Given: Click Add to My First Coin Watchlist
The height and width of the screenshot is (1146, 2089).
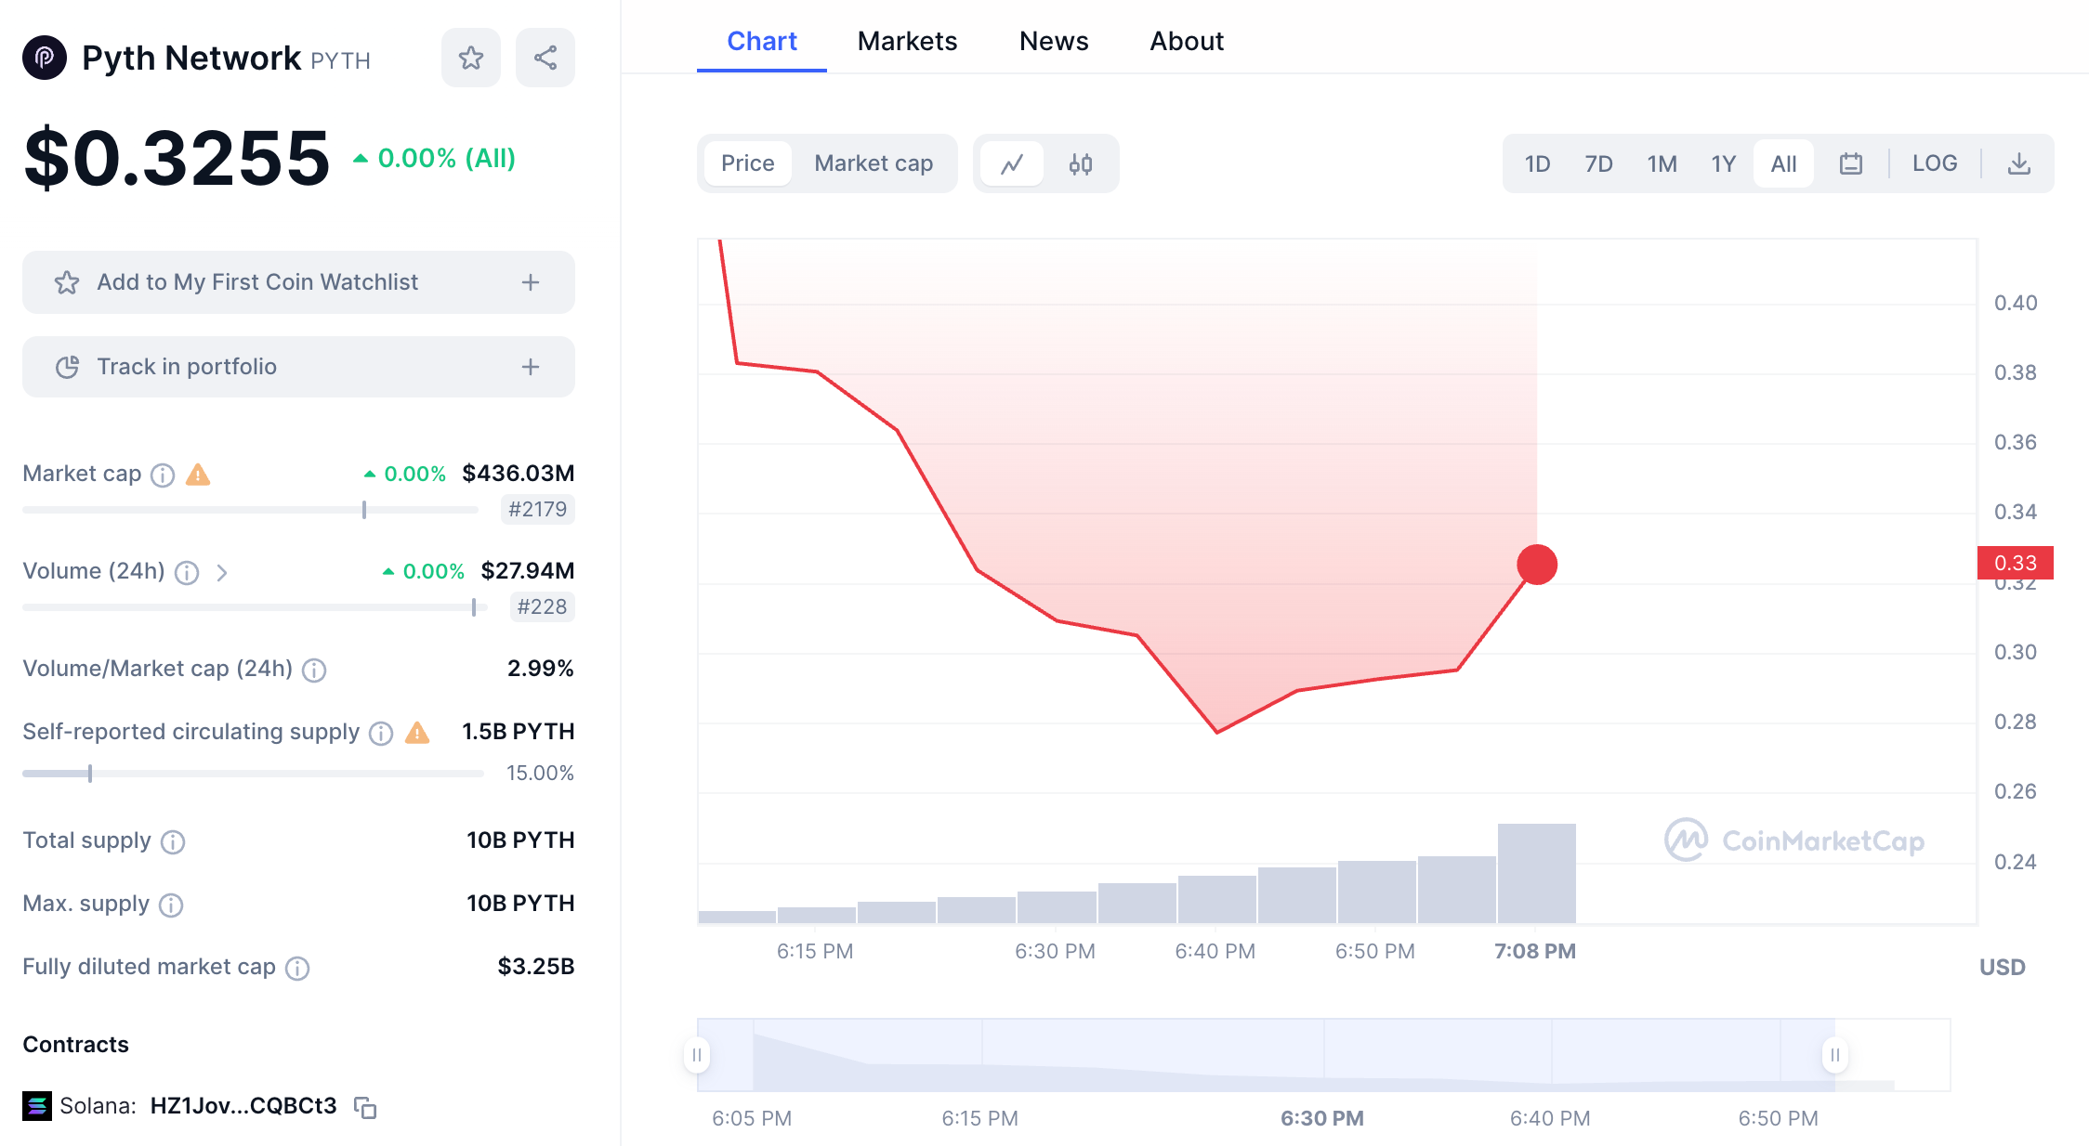Looking at the screenshot, I should coord(297,282).
